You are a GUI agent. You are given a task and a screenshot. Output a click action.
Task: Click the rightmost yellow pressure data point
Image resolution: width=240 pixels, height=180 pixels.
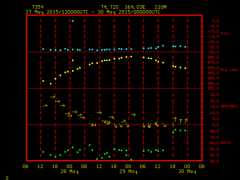(185, 68)
